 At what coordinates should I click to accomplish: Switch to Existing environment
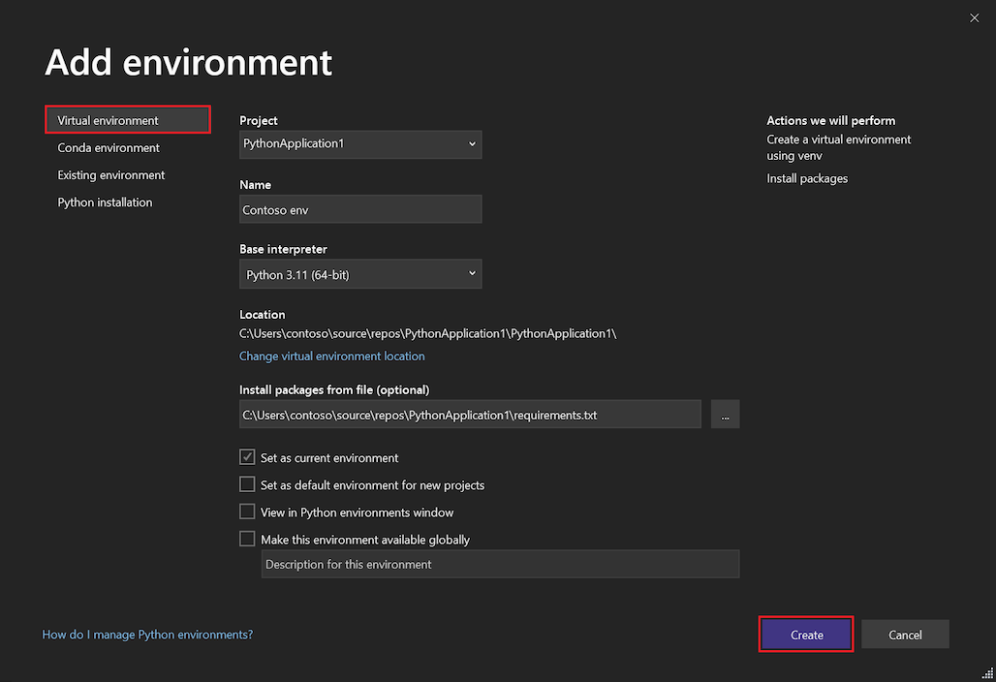[x=110, y=174]
